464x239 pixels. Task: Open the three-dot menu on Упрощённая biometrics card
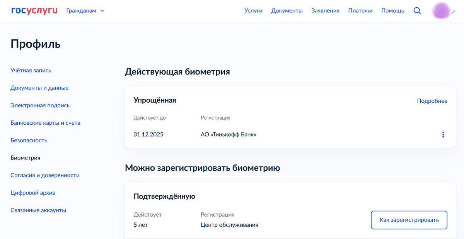tap(443, 134)
